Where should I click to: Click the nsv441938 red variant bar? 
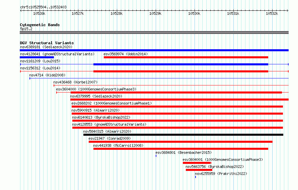[x=181, y=149]
